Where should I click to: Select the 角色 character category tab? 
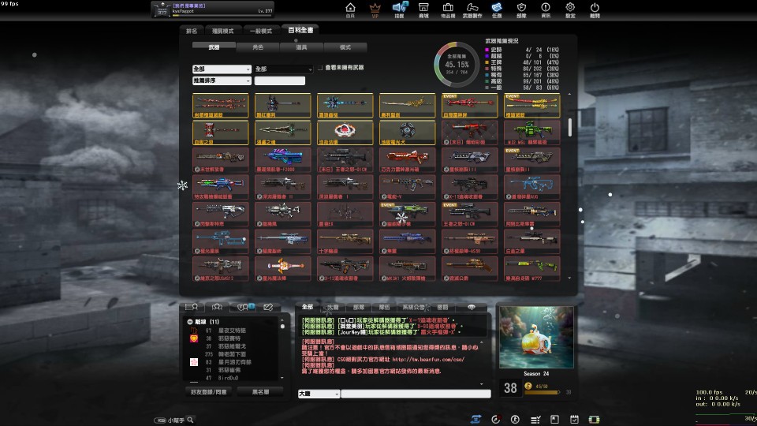[x=258, y=47]
